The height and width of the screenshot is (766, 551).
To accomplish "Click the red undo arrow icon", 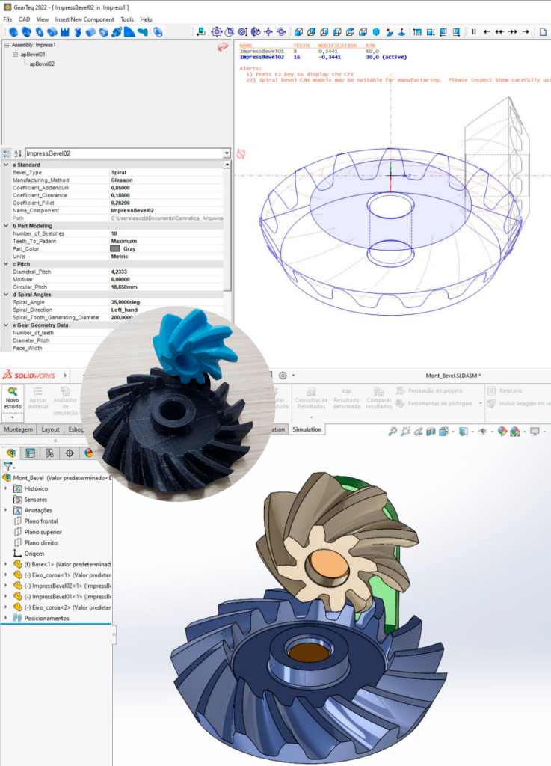I will coord(222,48).
